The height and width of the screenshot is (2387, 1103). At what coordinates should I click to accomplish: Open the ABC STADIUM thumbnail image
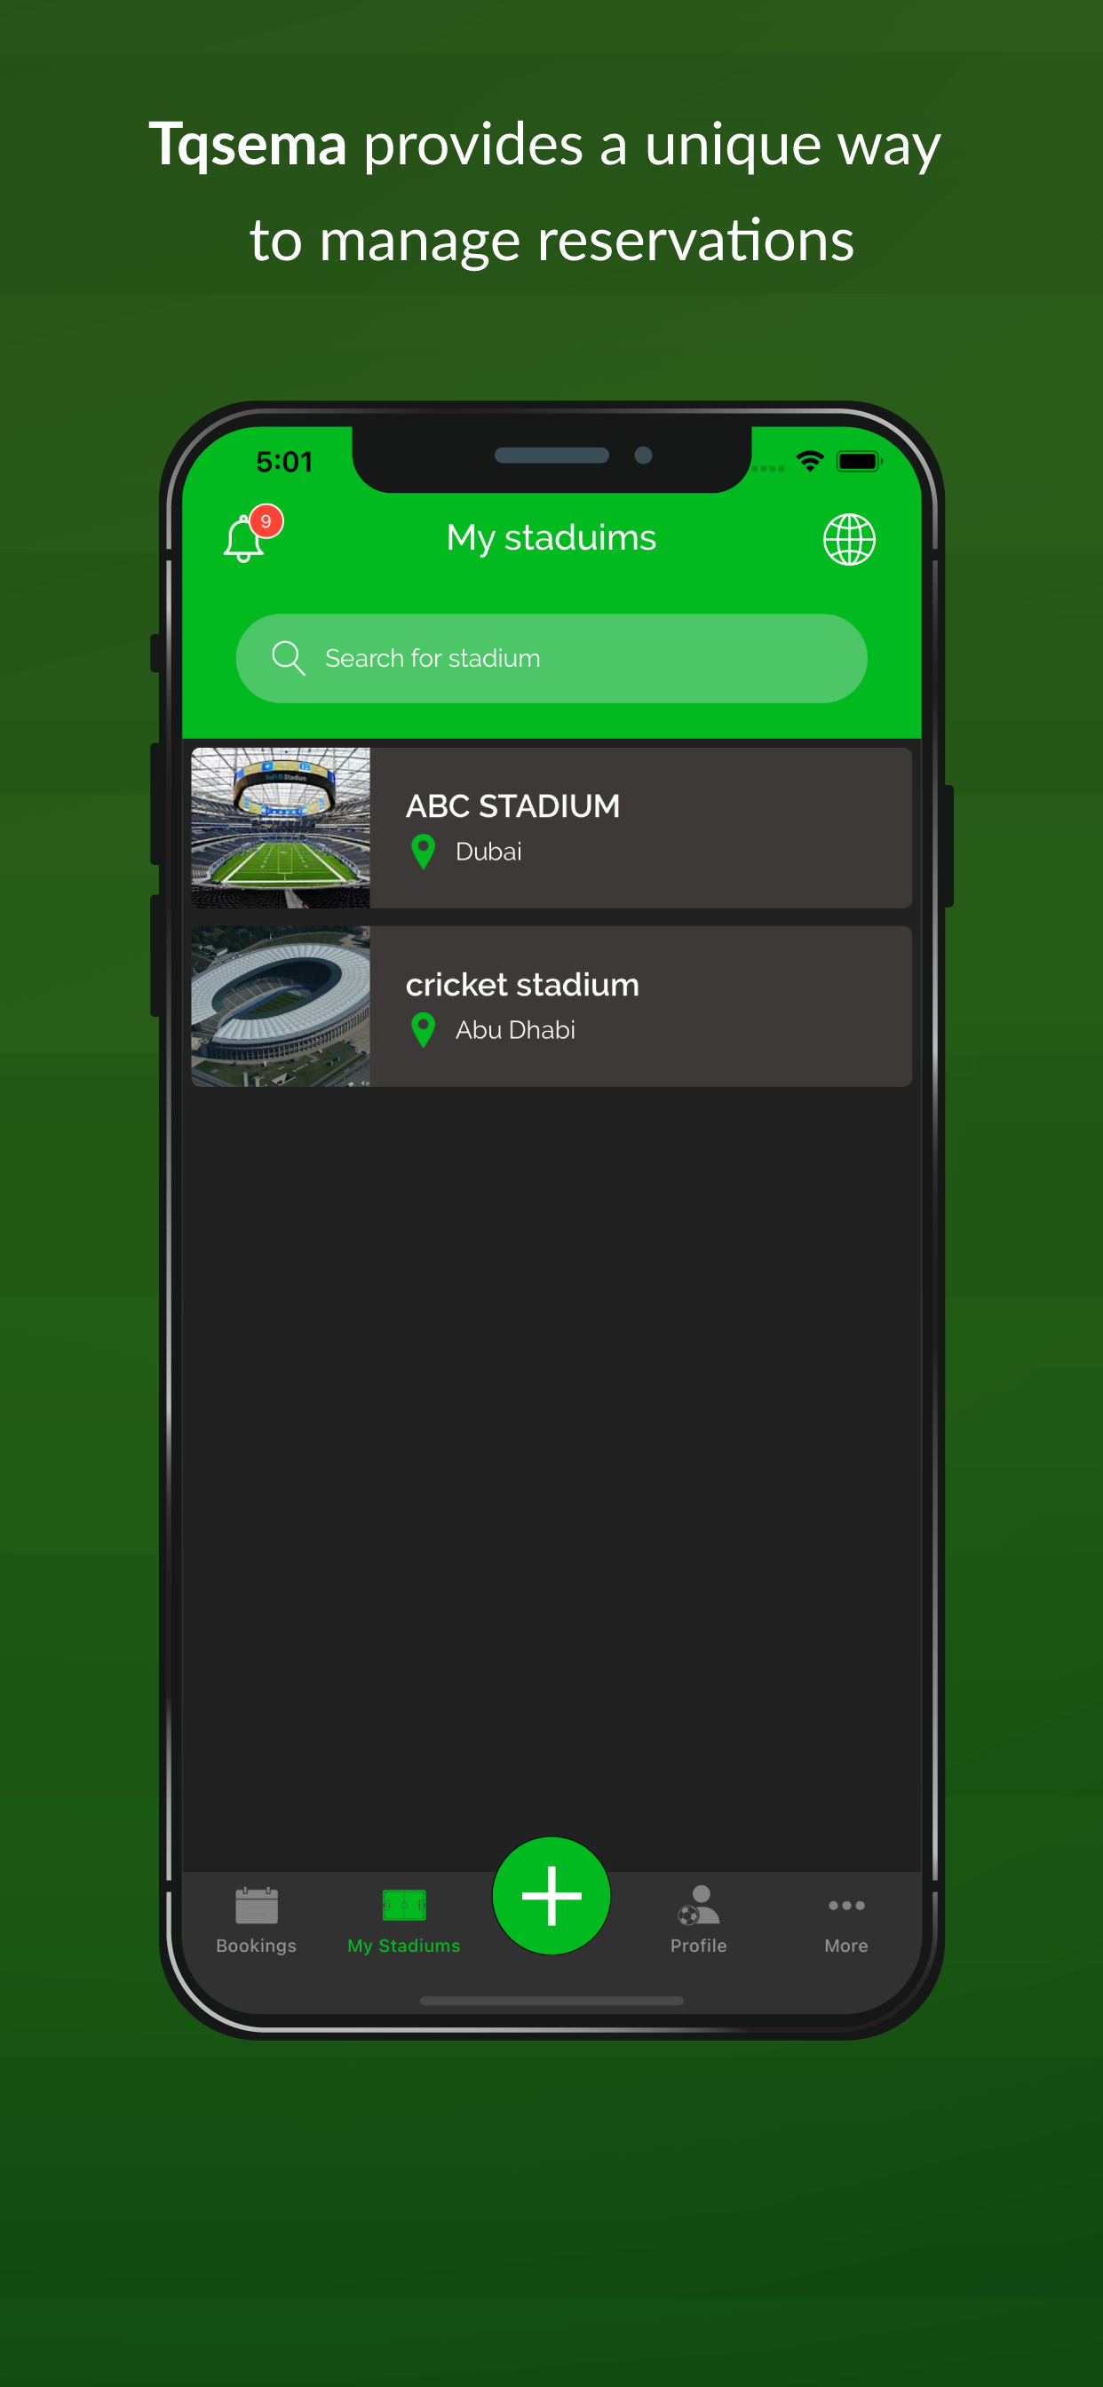point(281,828)
